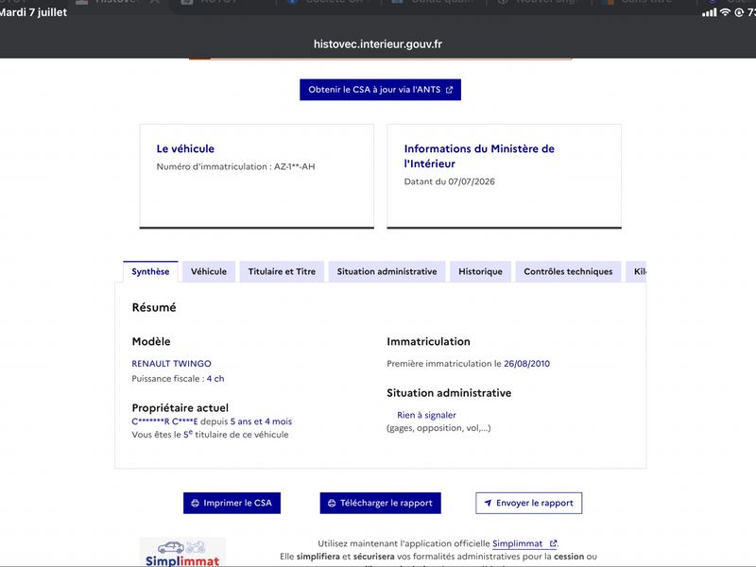Click the 4 ch fiscal power value

point(215,379)
